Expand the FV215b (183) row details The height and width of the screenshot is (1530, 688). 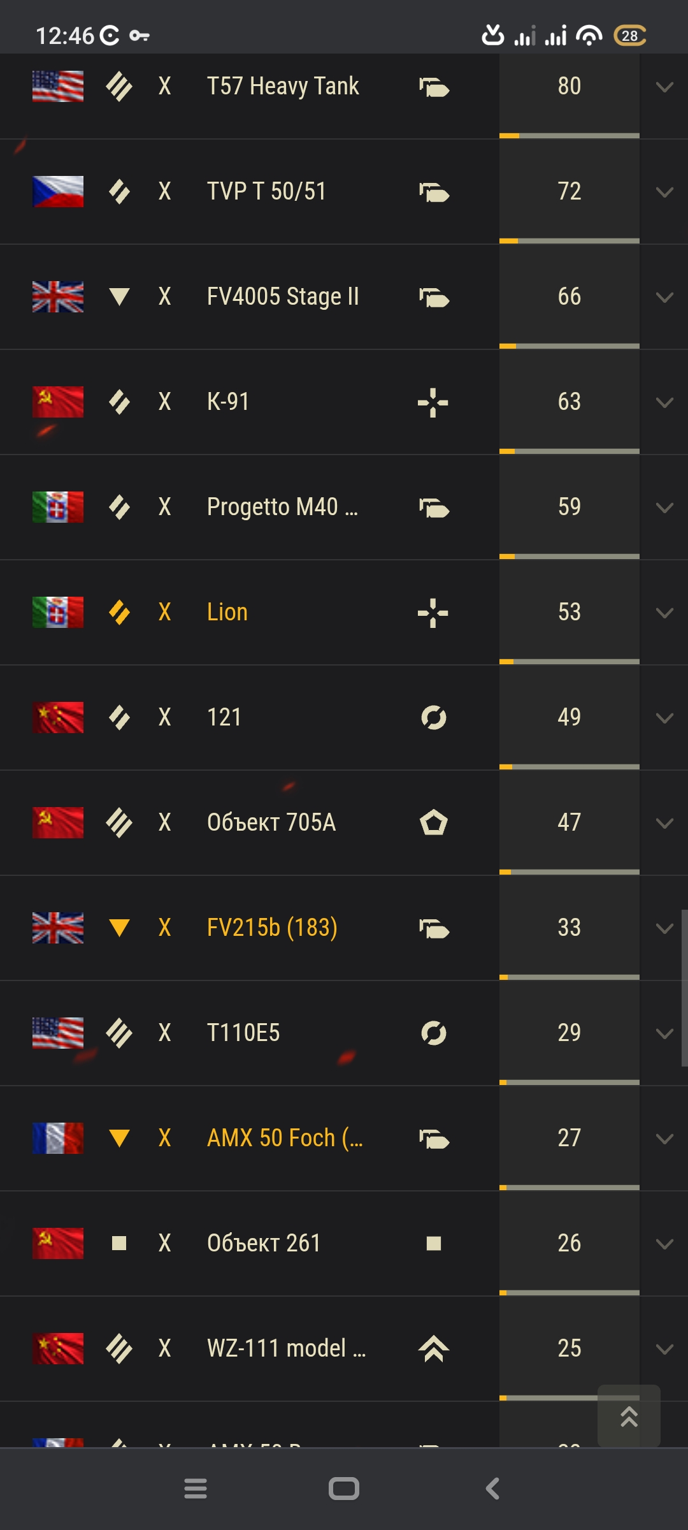(664, 929)
